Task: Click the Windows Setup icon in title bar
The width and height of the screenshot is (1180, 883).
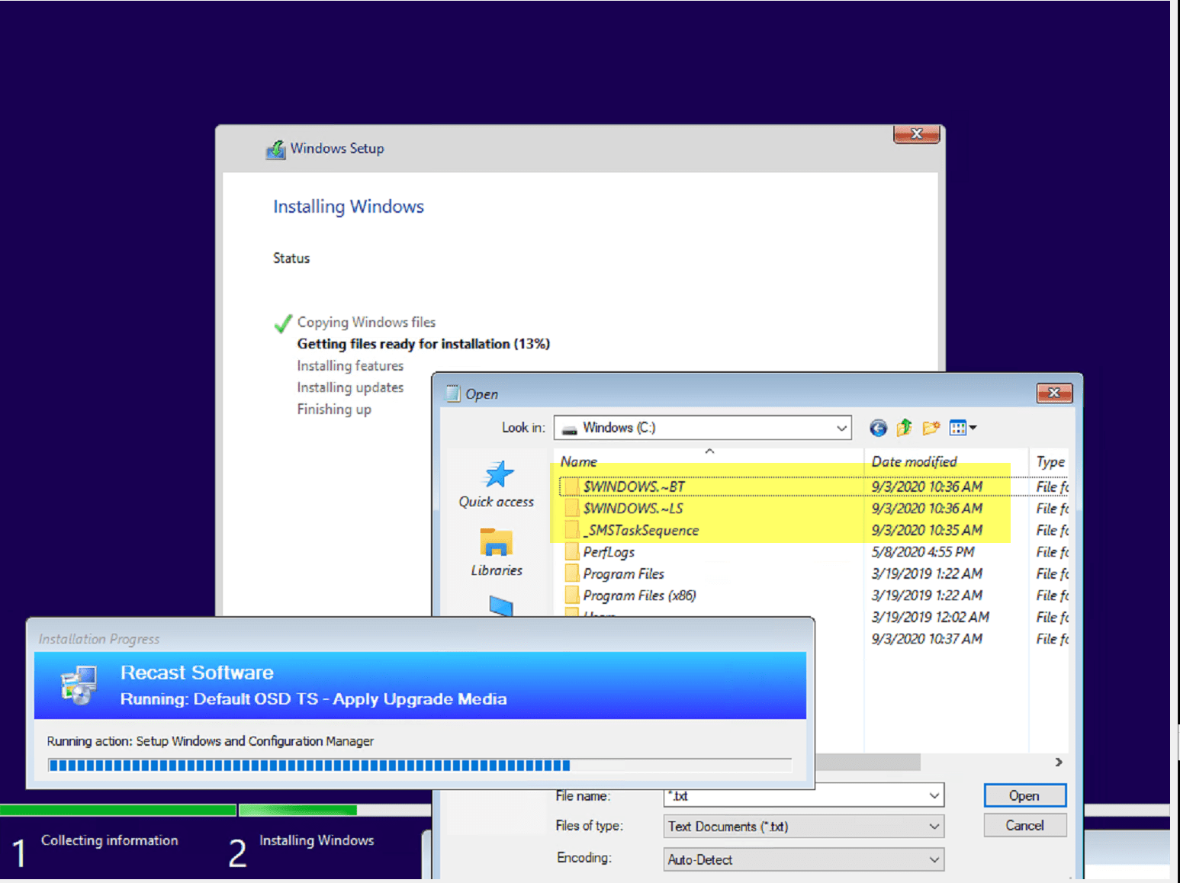Action: click(276, 149)
